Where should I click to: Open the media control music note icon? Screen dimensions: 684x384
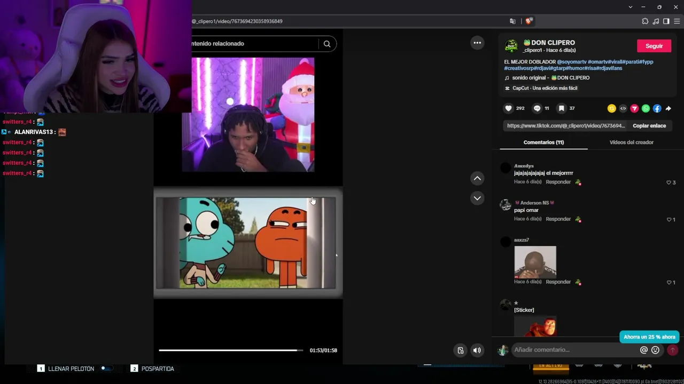pyautogui.click(x=656, y=21)
